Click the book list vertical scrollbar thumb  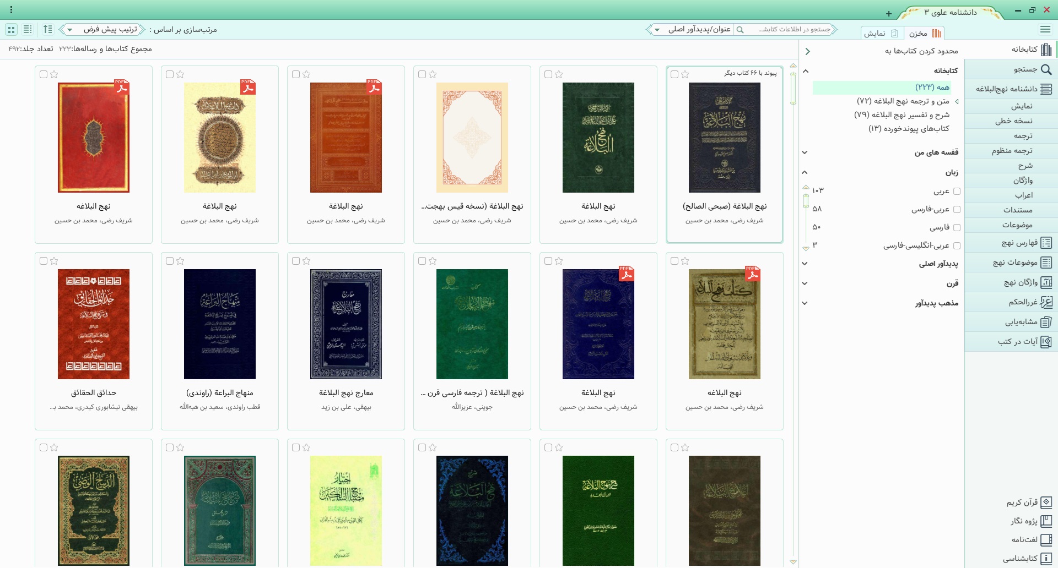(793, 87)
